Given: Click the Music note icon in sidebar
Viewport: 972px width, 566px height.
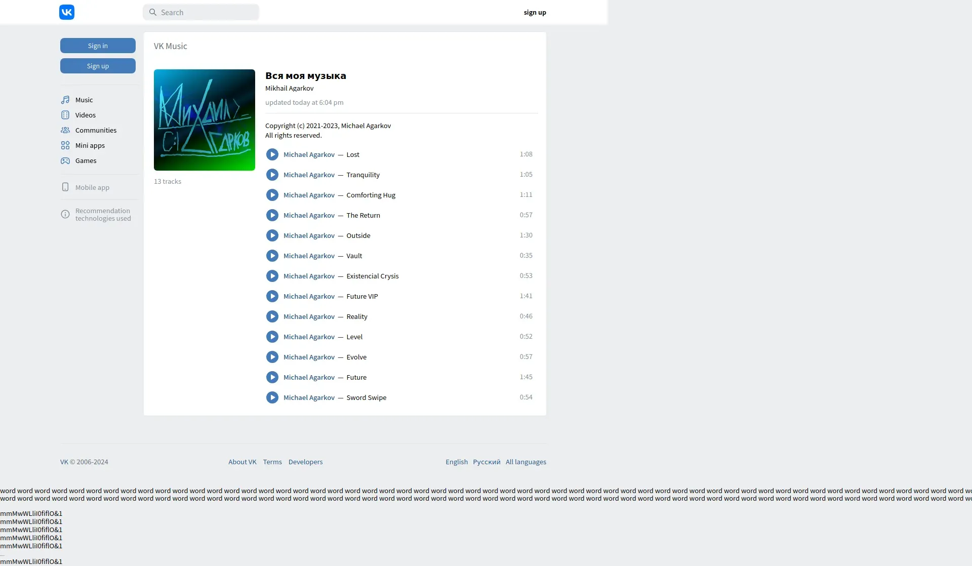Looking at the screenshot, I should pos(65,100).
